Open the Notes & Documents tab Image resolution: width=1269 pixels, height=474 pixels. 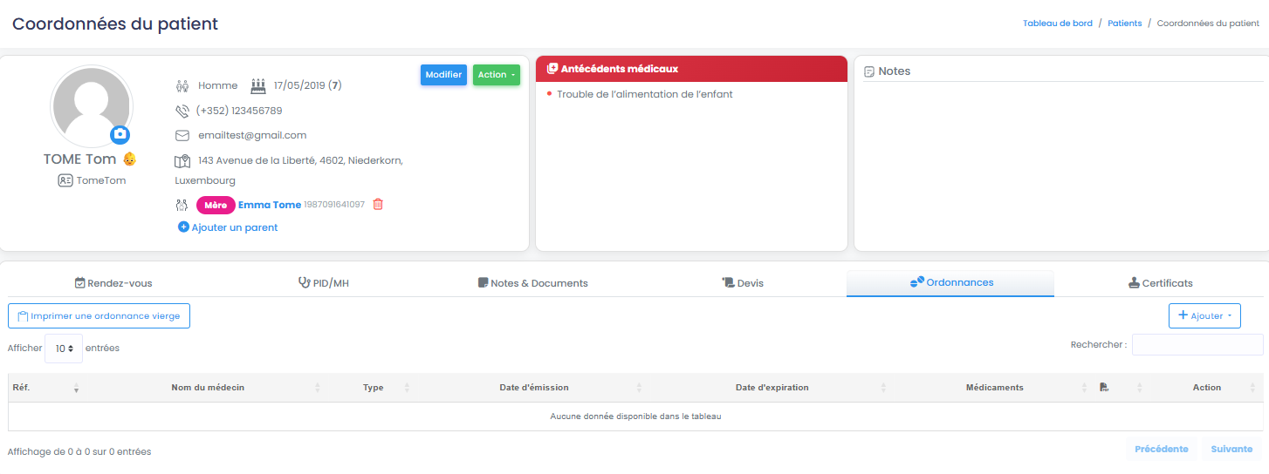point(532,283)
